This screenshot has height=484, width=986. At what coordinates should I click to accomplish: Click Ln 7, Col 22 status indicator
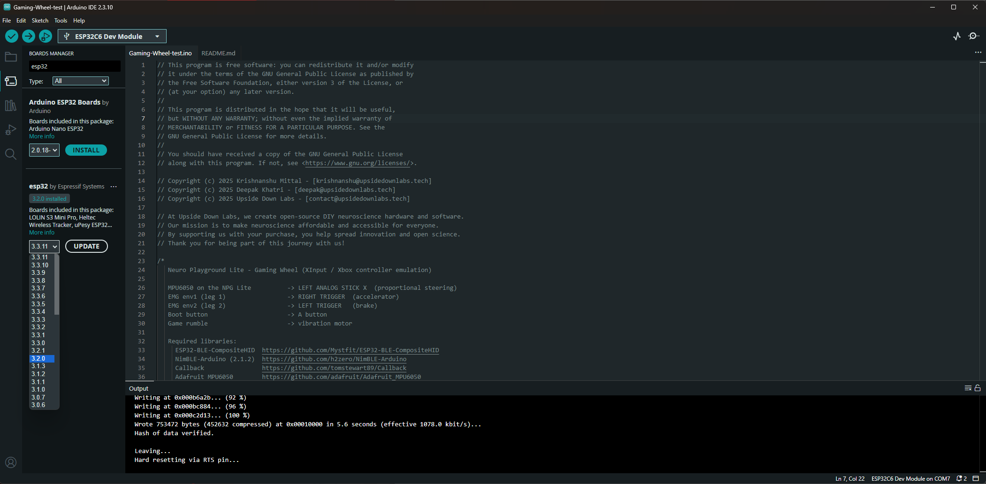850,479
